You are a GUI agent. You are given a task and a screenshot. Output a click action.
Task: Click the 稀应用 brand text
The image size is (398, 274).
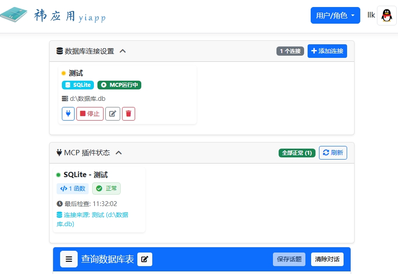click(55, 16)
